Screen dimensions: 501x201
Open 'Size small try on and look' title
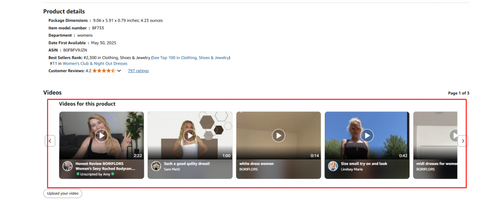[364, 164]
